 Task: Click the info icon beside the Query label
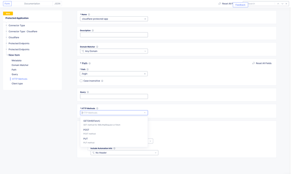[88, 92]
